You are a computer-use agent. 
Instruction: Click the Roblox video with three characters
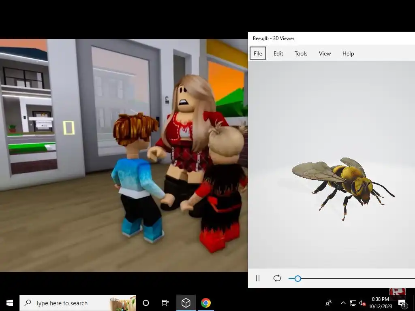click(x=124, y=155)
